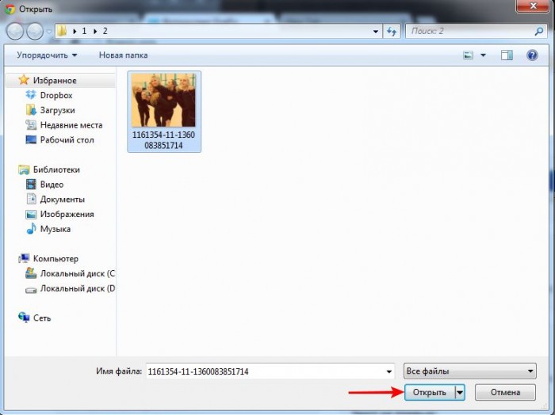Open Локальный диск (D

[77, 288]
